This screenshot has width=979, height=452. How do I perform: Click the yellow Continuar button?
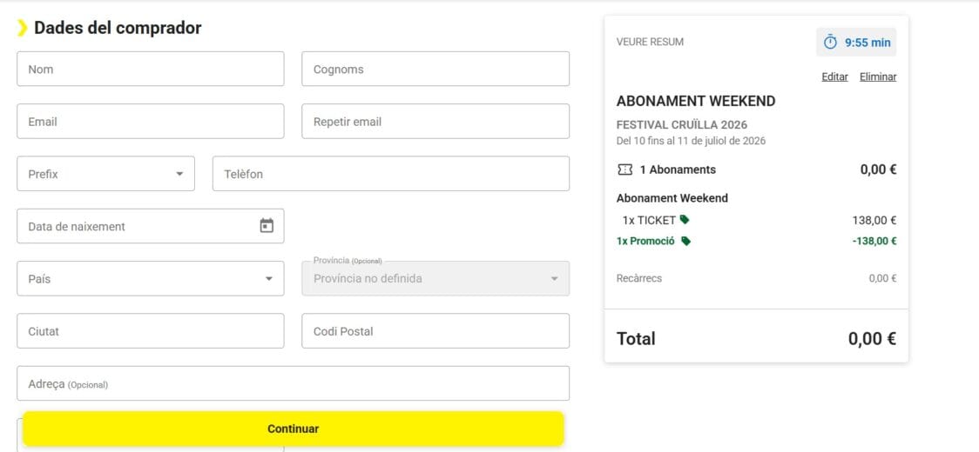pyautogui.click(x=294, y=429)
